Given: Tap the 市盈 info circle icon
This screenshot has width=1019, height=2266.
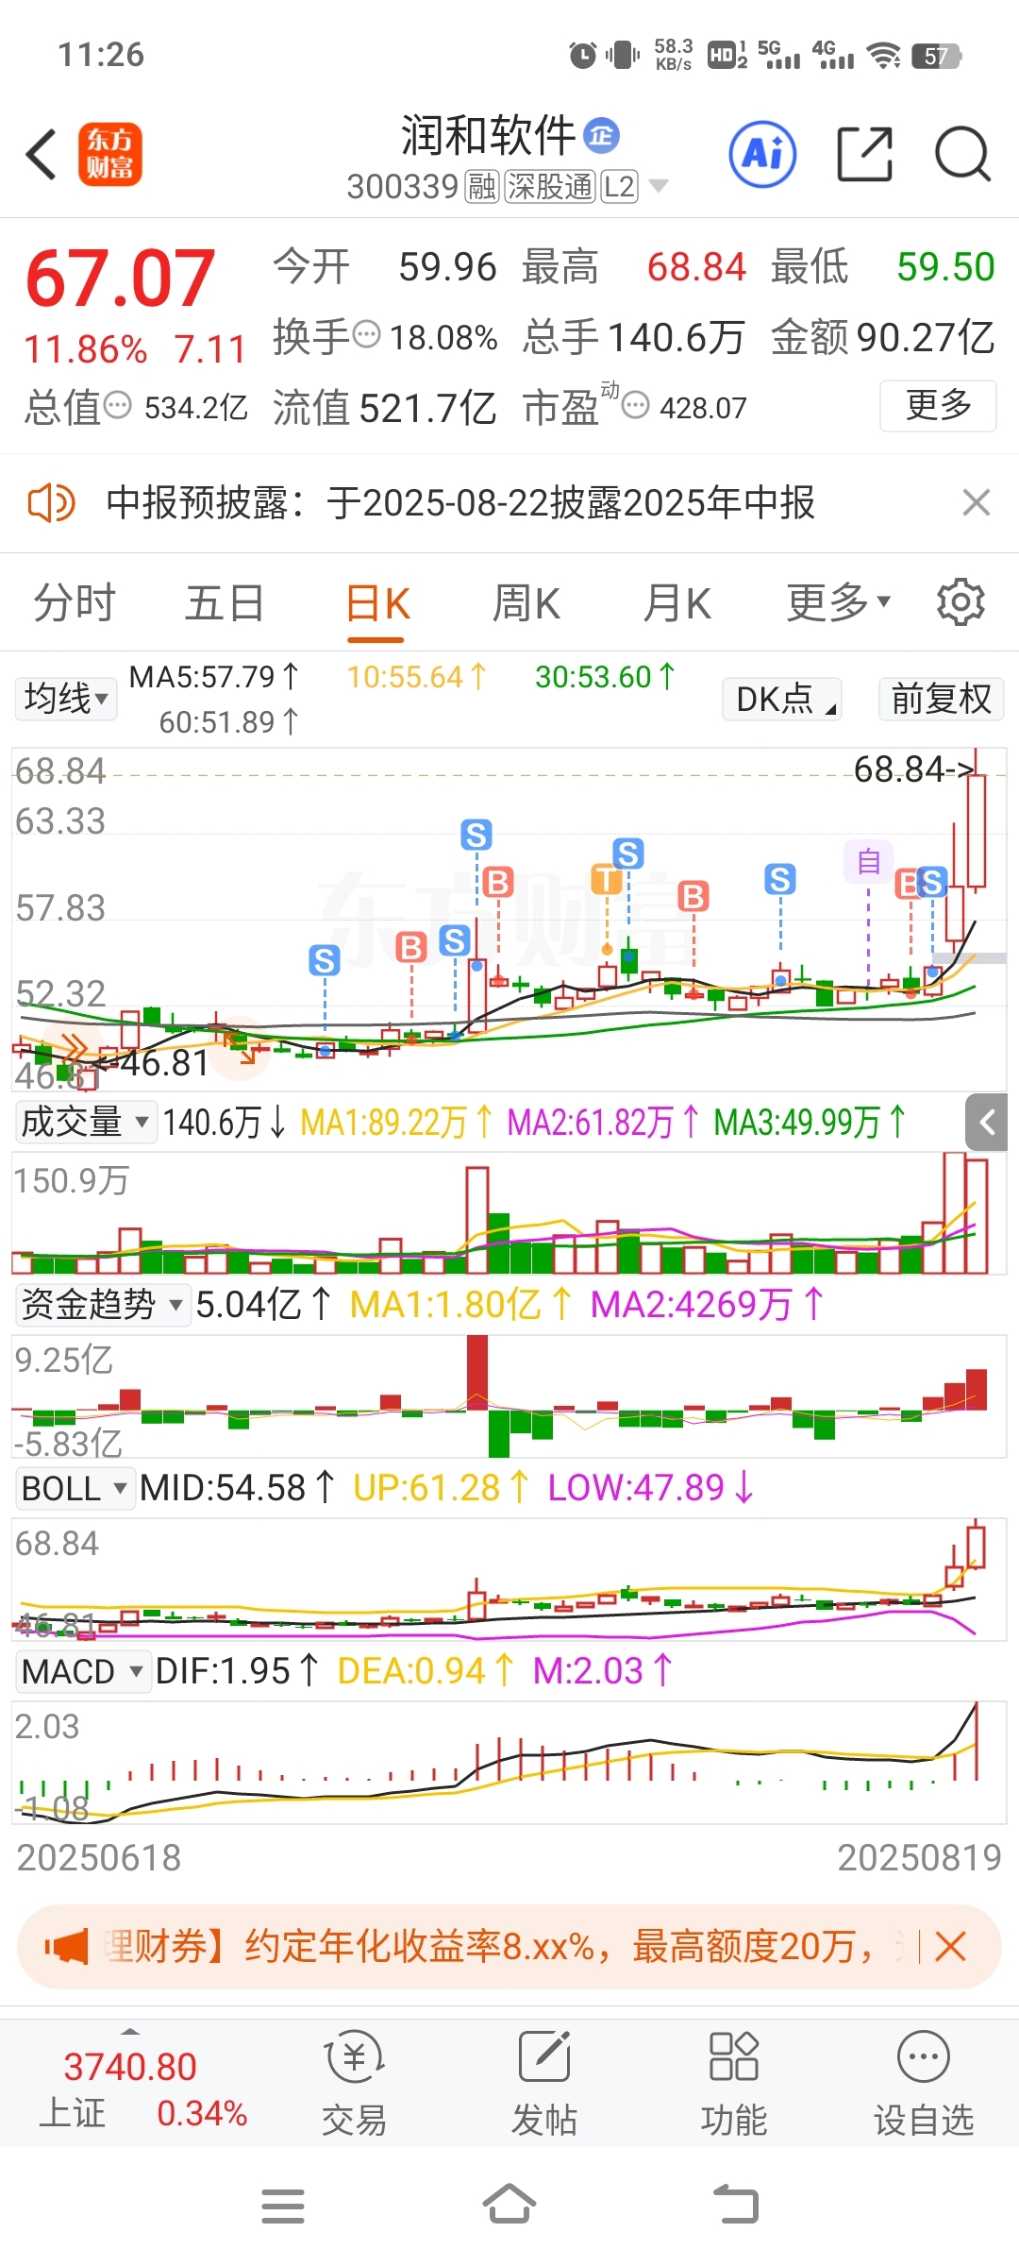Looking at the screenshot, I should pos(636,406).
